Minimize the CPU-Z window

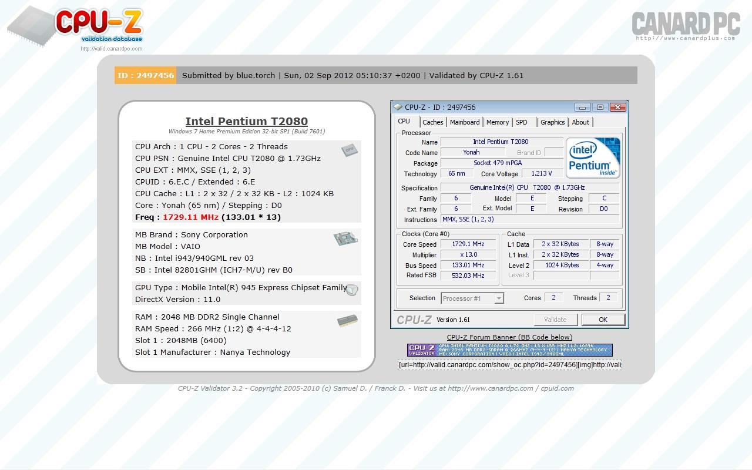pyautogui.click(x=583, y=107)
